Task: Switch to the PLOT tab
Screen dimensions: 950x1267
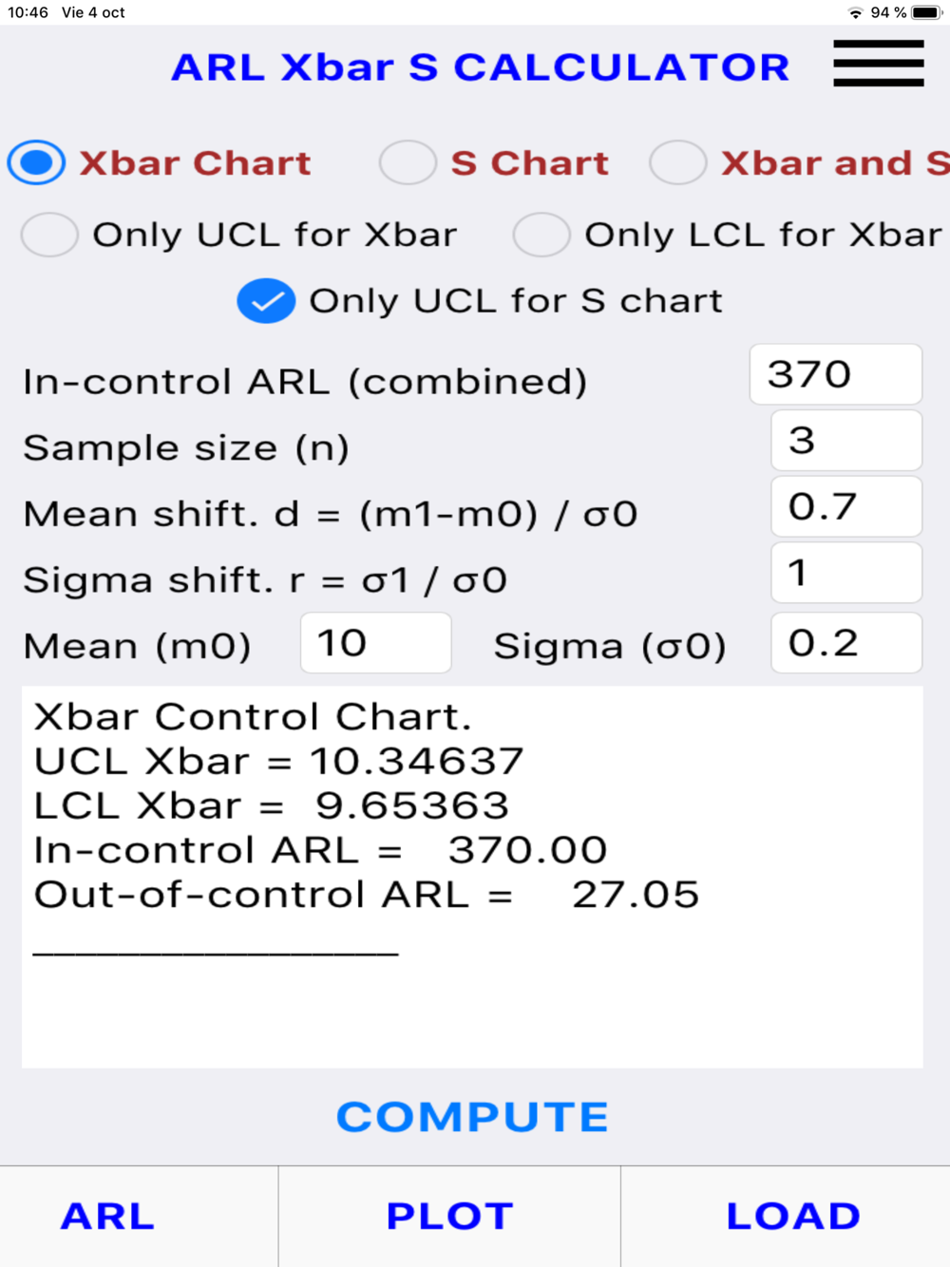Action: [x=449, y=1216]
